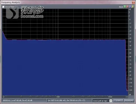136x104 pixels.
Task: Click the Soomal logo watermark icon
Action: 12,12
